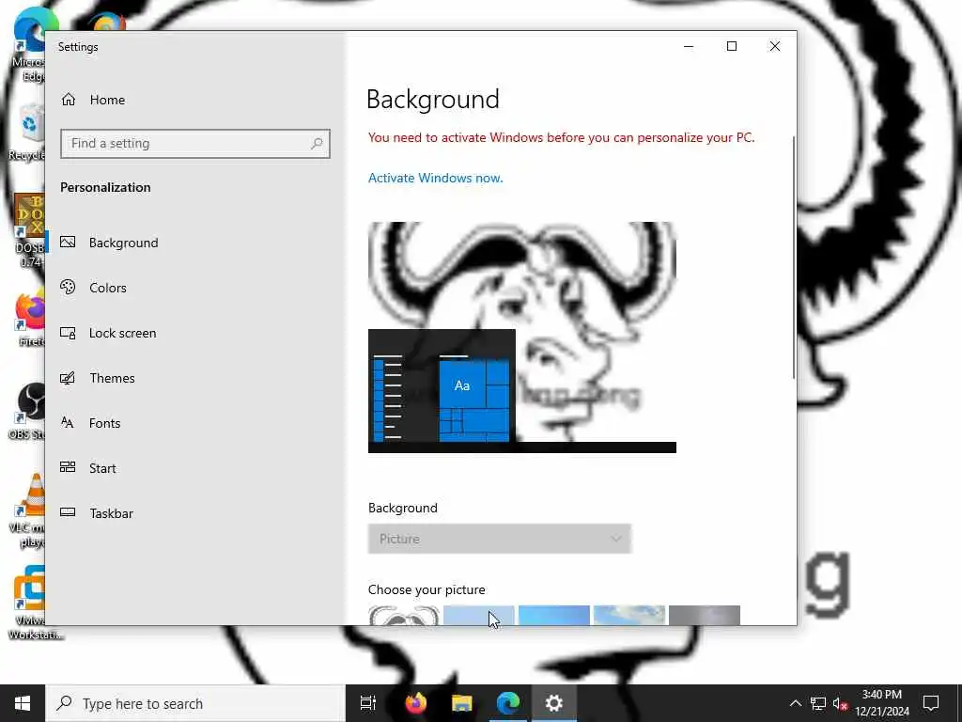The image size is (962, 722).
Task: Click the desktop background preview image
Action: pyautogui.click(x=522, y=337)
